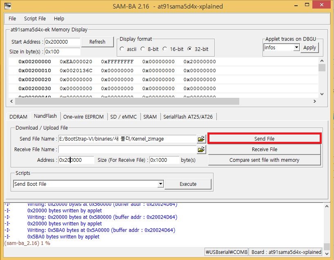Switch to the DDRAM tab
334x260 pixels.
[x=18, y=117]
